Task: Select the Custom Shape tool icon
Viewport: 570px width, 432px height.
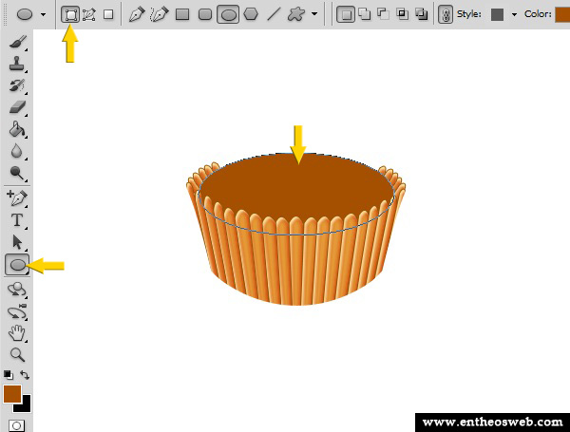Action: 296,14
